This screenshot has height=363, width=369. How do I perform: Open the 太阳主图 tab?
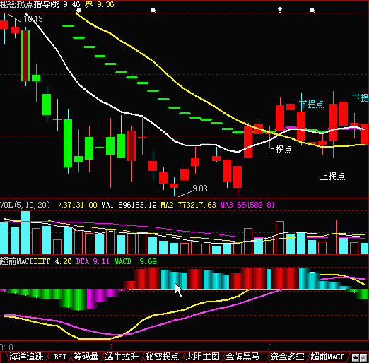point(202,357)
